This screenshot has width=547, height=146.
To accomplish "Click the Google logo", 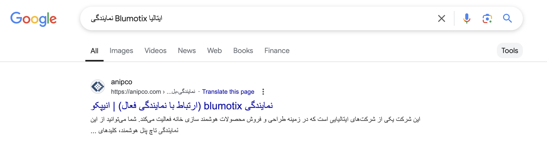I will pyautogui.click(x=33, y=19).
